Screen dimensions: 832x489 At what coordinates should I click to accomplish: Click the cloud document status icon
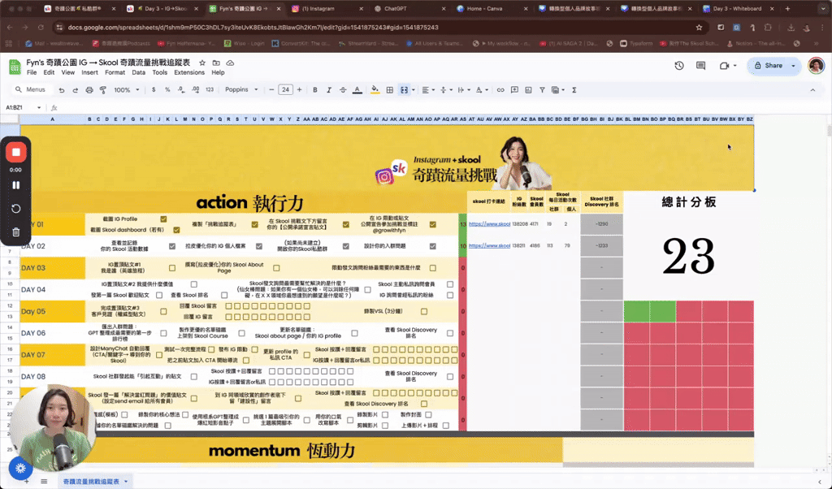pos(230,63)
